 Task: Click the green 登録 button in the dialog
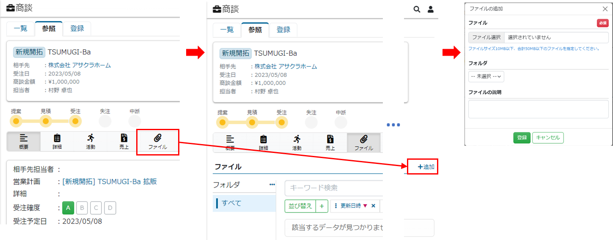[x=522, y=138]
